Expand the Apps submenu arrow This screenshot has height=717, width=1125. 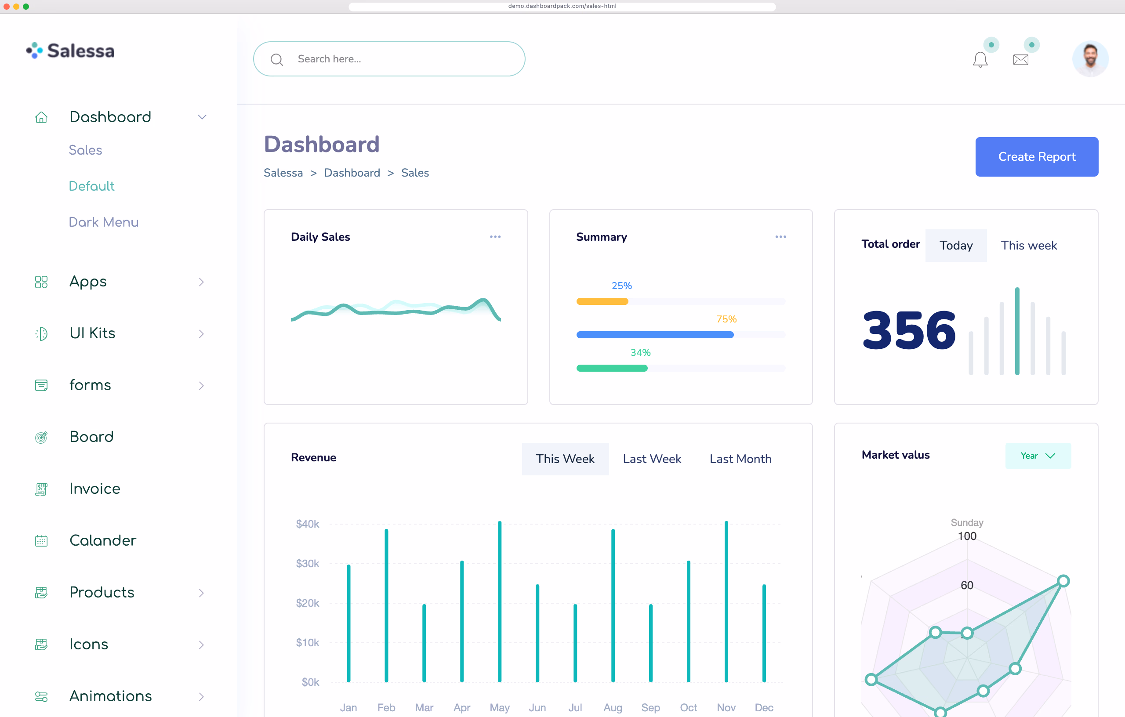click(201, 282)
